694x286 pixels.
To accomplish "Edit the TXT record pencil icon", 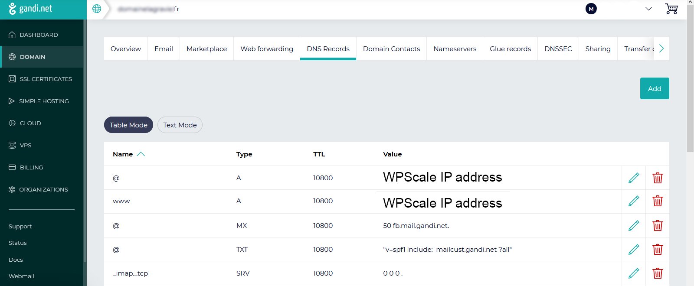I will [634, 250].
